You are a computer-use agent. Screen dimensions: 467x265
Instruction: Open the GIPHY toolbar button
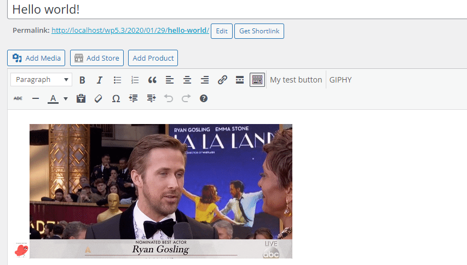[341, 80]
